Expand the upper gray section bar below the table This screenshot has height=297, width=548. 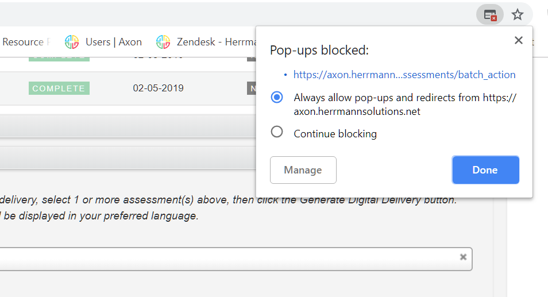(x=126, y=126)
